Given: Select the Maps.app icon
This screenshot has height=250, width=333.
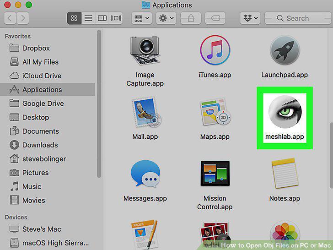Looking at the screenshot, I should coord(215,112).
